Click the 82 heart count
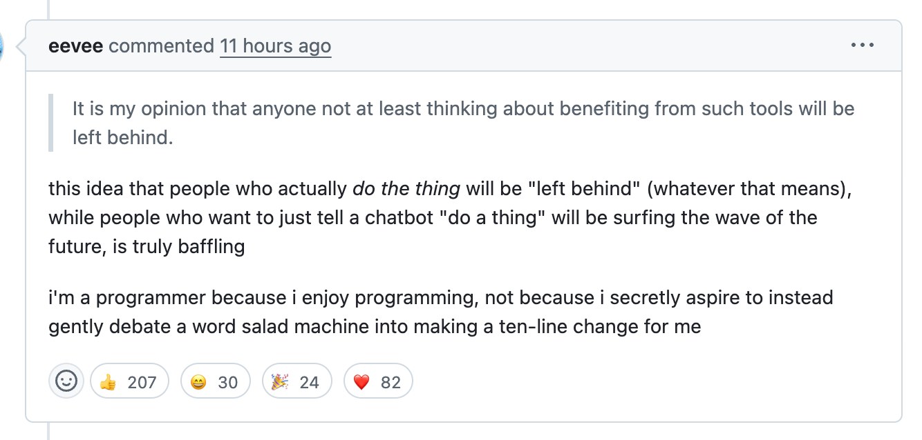922x440 pixels. click(391, 382)
